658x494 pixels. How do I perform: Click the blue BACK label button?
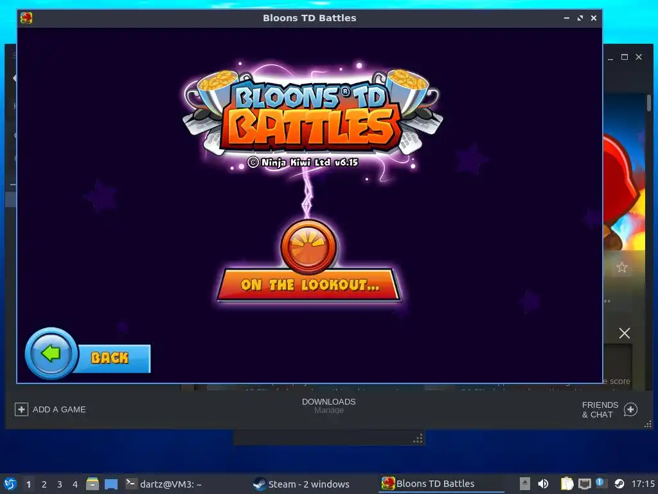pos(112,358)
